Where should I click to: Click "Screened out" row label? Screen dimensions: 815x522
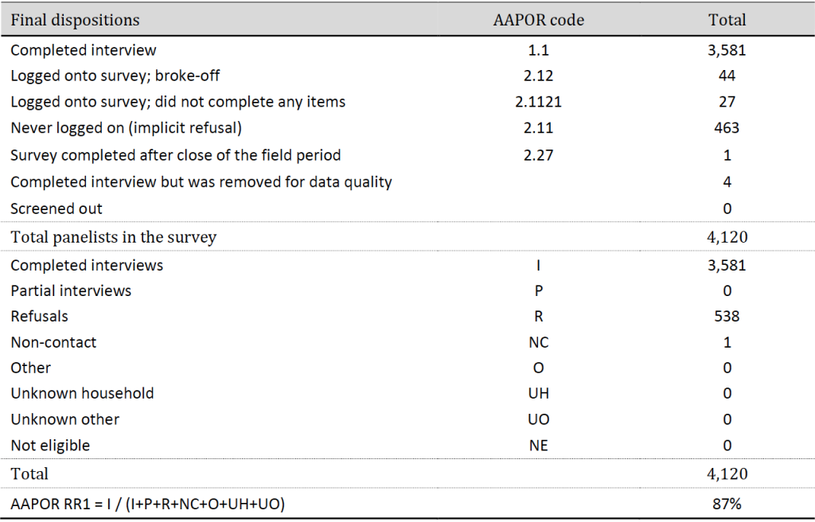click(57, 208)
